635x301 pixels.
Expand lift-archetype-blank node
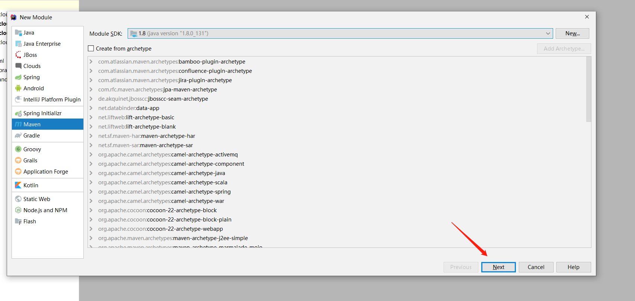(91, 127)
